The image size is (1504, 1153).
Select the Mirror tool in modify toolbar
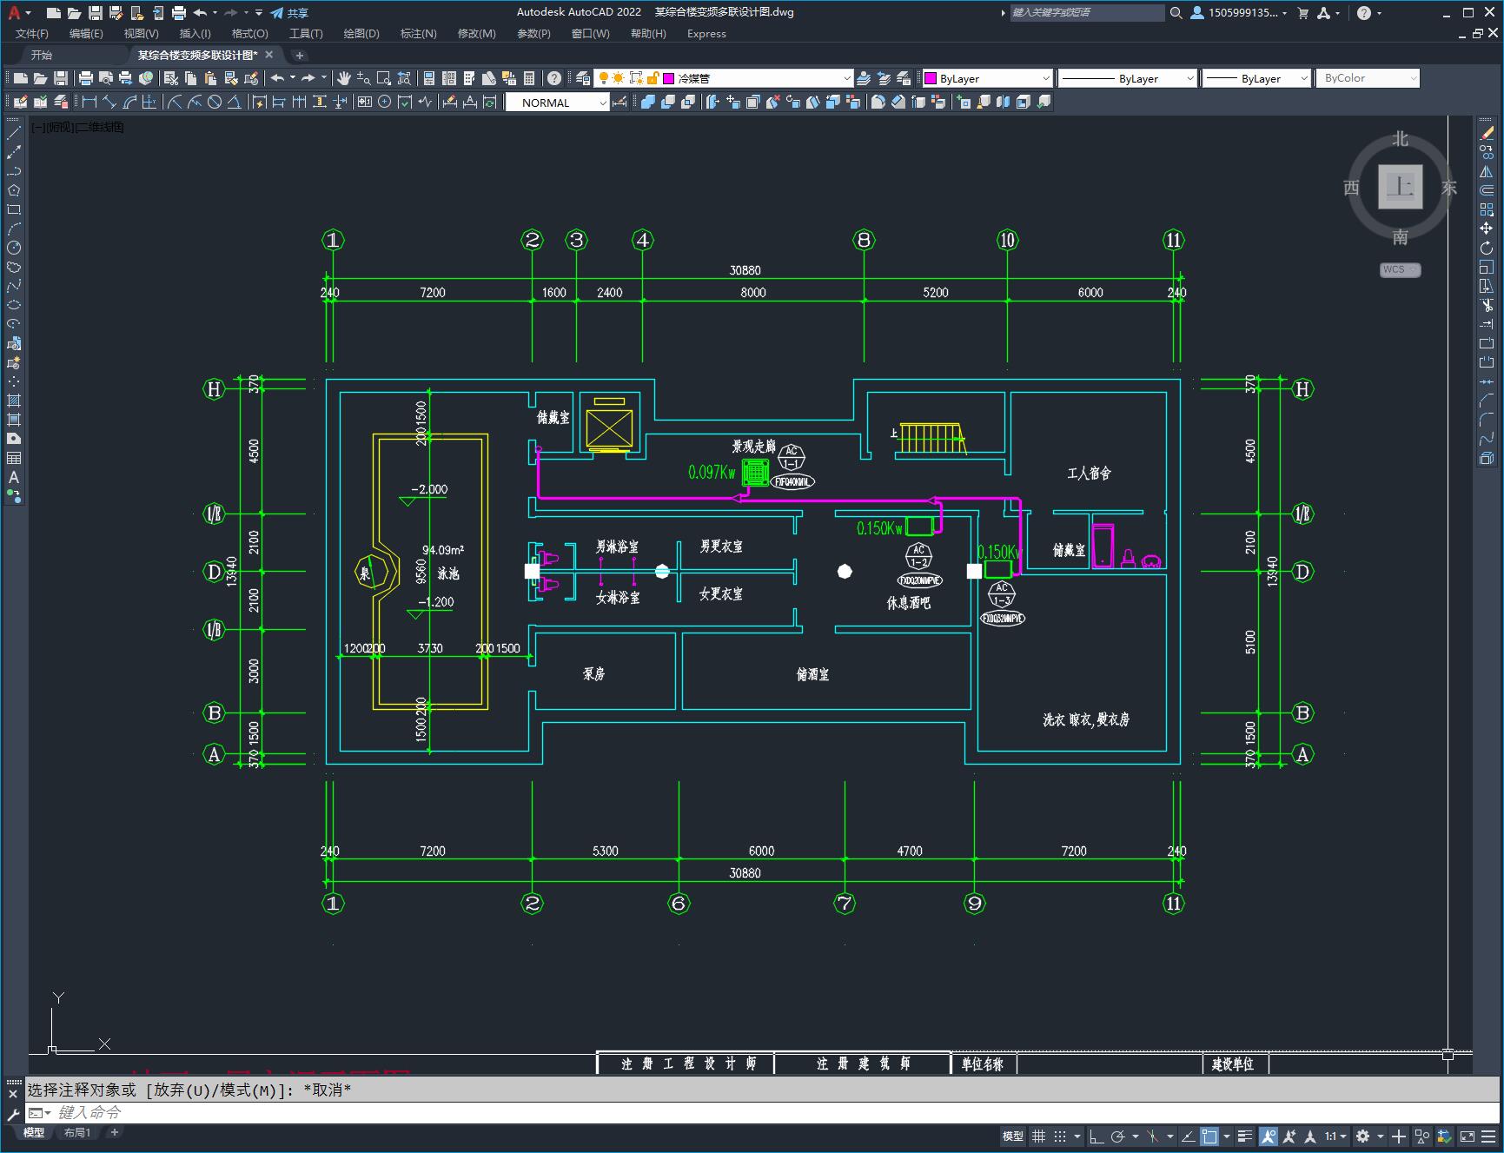pos(1487,171)
